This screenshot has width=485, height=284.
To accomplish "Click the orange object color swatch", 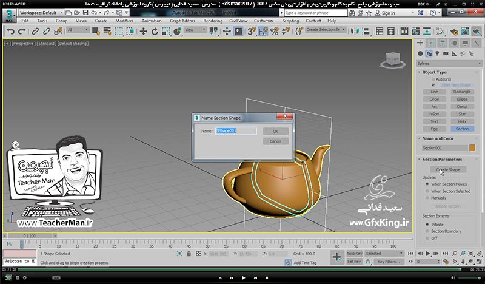I will pyautogui.click(x=472, y=147).
